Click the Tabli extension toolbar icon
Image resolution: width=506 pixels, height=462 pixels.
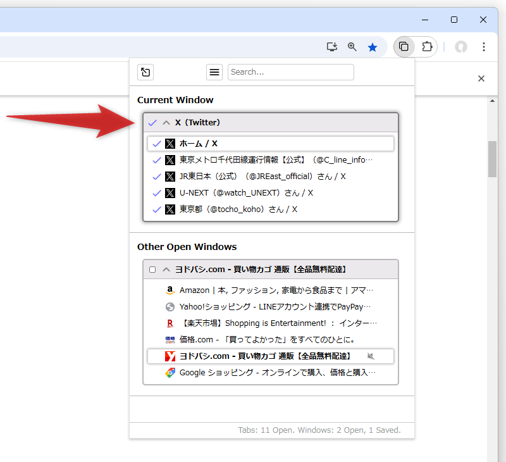coord(404,47)
